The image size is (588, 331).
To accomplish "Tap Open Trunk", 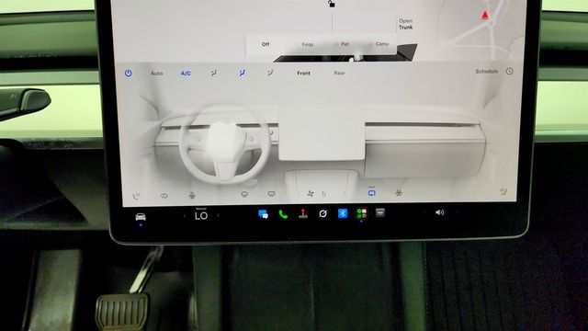I will (x=406, y=24).
